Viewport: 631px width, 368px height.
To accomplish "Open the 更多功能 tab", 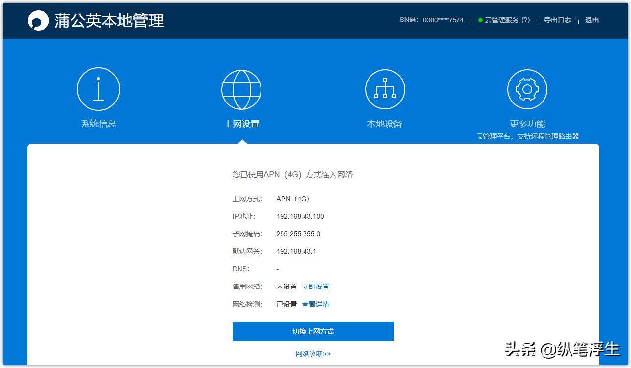I will (527, 123).
